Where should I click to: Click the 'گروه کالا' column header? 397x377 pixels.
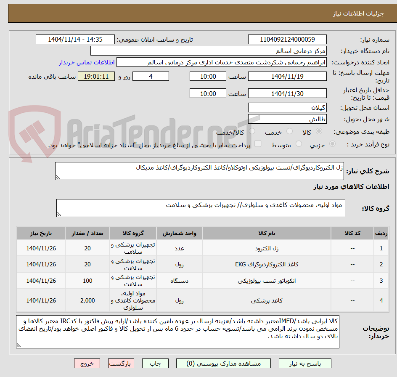(133, 234)
